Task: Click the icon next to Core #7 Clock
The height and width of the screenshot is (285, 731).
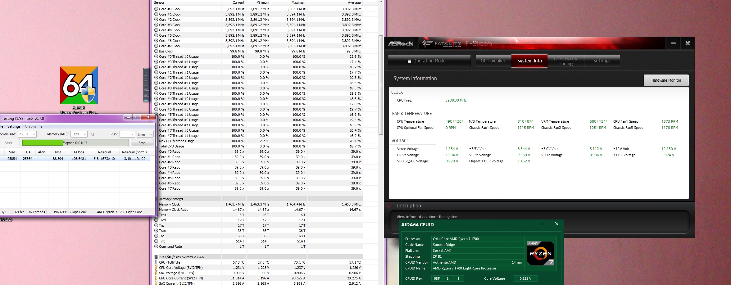Action: click(x=156, y=46)
